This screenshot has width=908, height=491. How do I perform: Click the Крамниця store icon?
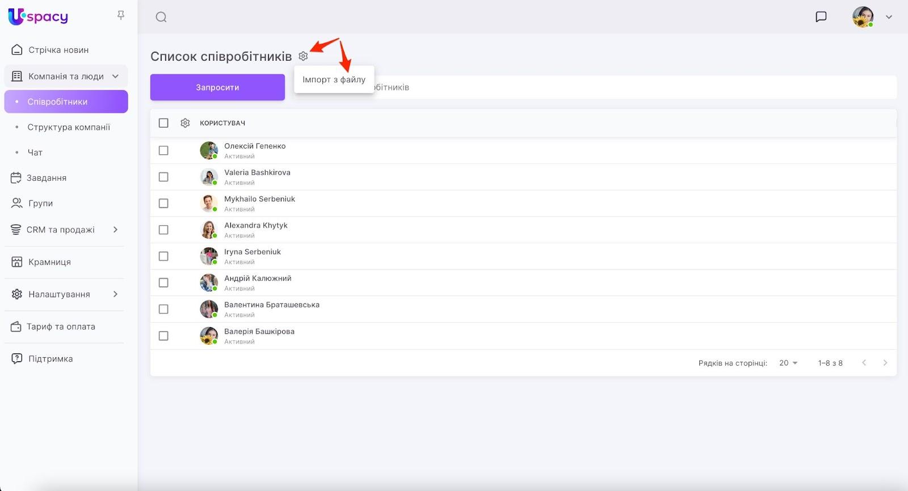click(17, 262)
